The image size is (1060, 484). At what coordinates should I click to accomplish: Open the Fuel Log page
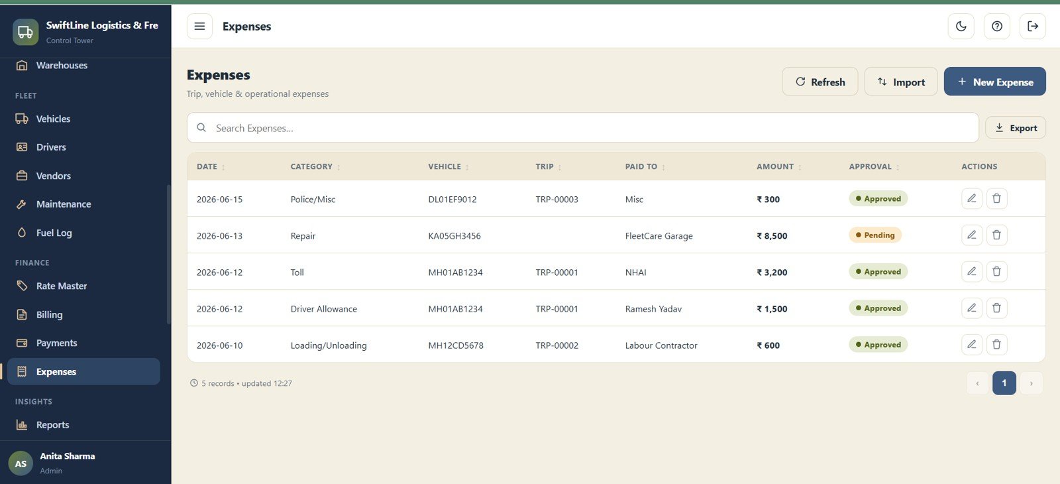point(83,233)
